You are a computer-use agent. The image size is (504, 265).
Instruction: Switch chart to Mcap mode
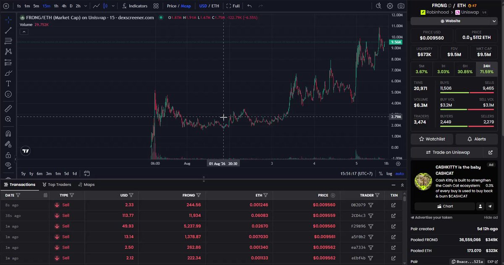[x=186, y=6]
